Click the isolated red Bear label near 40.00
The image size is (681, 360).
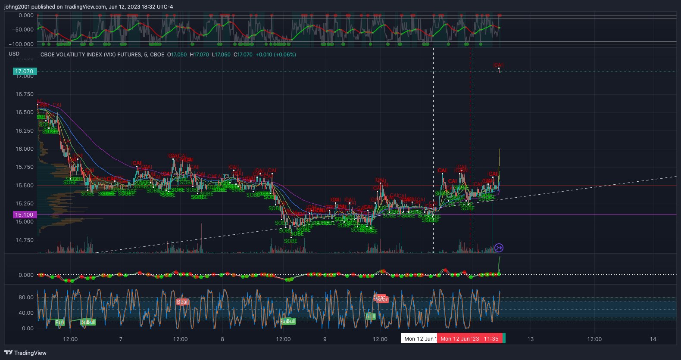point(183,302)
